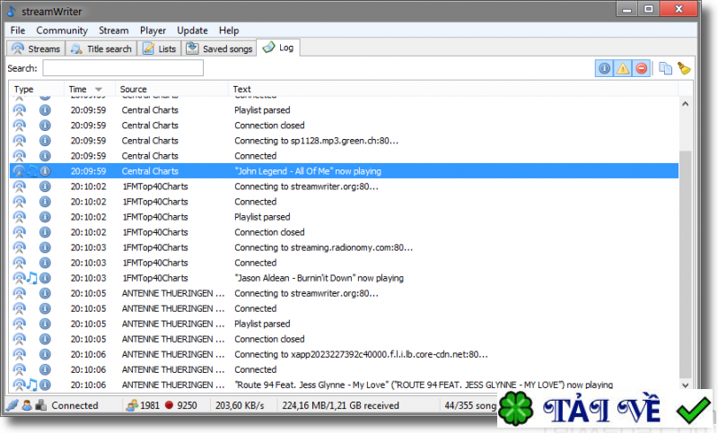The height and width of the screenshot is (433, 718).
Task: Switch to the Title search tab
Action: (x=101, y=48)
